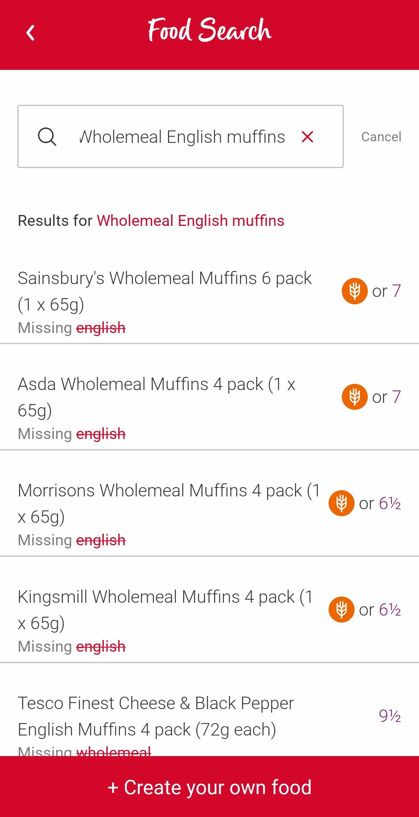Screen dimensions: 419x817
Task: Click the search magnifier icon
Action: click(x=47, y=137)
